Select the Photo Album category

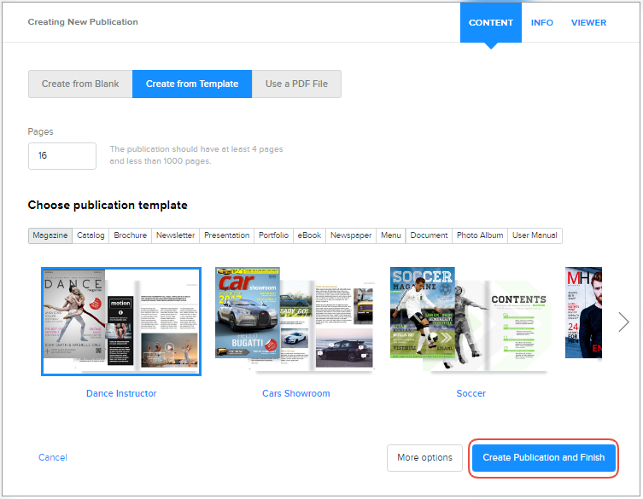[x=480, y=235]
